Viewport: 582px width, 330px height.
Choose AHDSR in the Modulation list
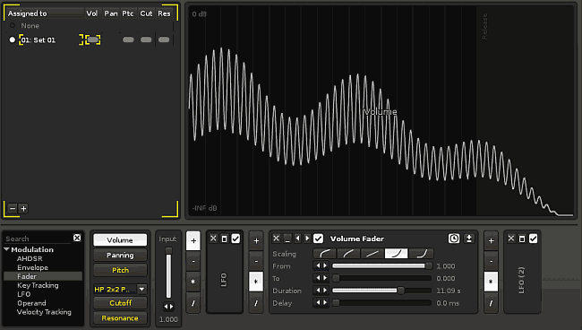[x=30, y=258]
